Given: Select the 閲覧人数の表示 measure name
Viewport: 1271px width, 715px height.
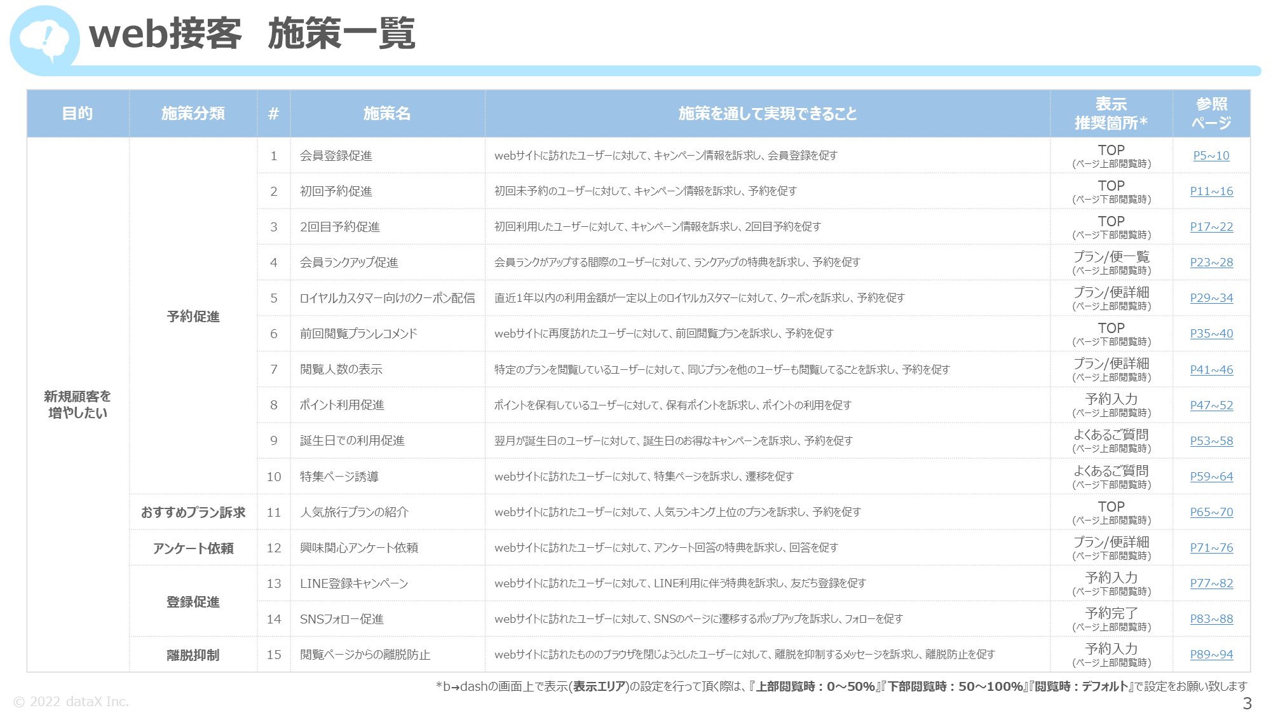Looking at the screenshot, I should (341, 369).
